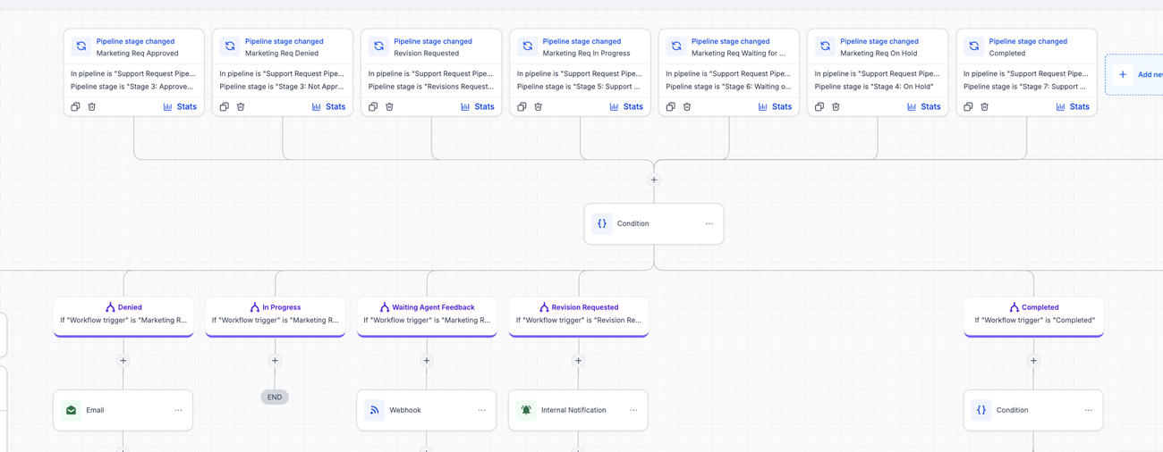Image resolution: width=1163 pixels, height=452 pixels.
Task: Delete the Marketing Req Denied trigger
Action: point(241,107)
